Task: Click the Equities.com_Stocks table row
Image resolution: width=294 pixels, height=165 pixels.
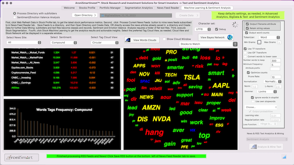Action: [x=62, y=67]
